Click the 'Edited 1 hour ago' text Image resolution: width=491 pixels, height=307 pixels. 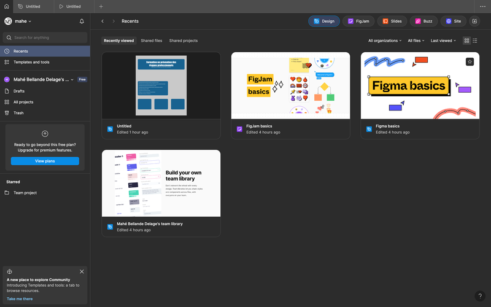pyautogui.click(x=133, y=132)
